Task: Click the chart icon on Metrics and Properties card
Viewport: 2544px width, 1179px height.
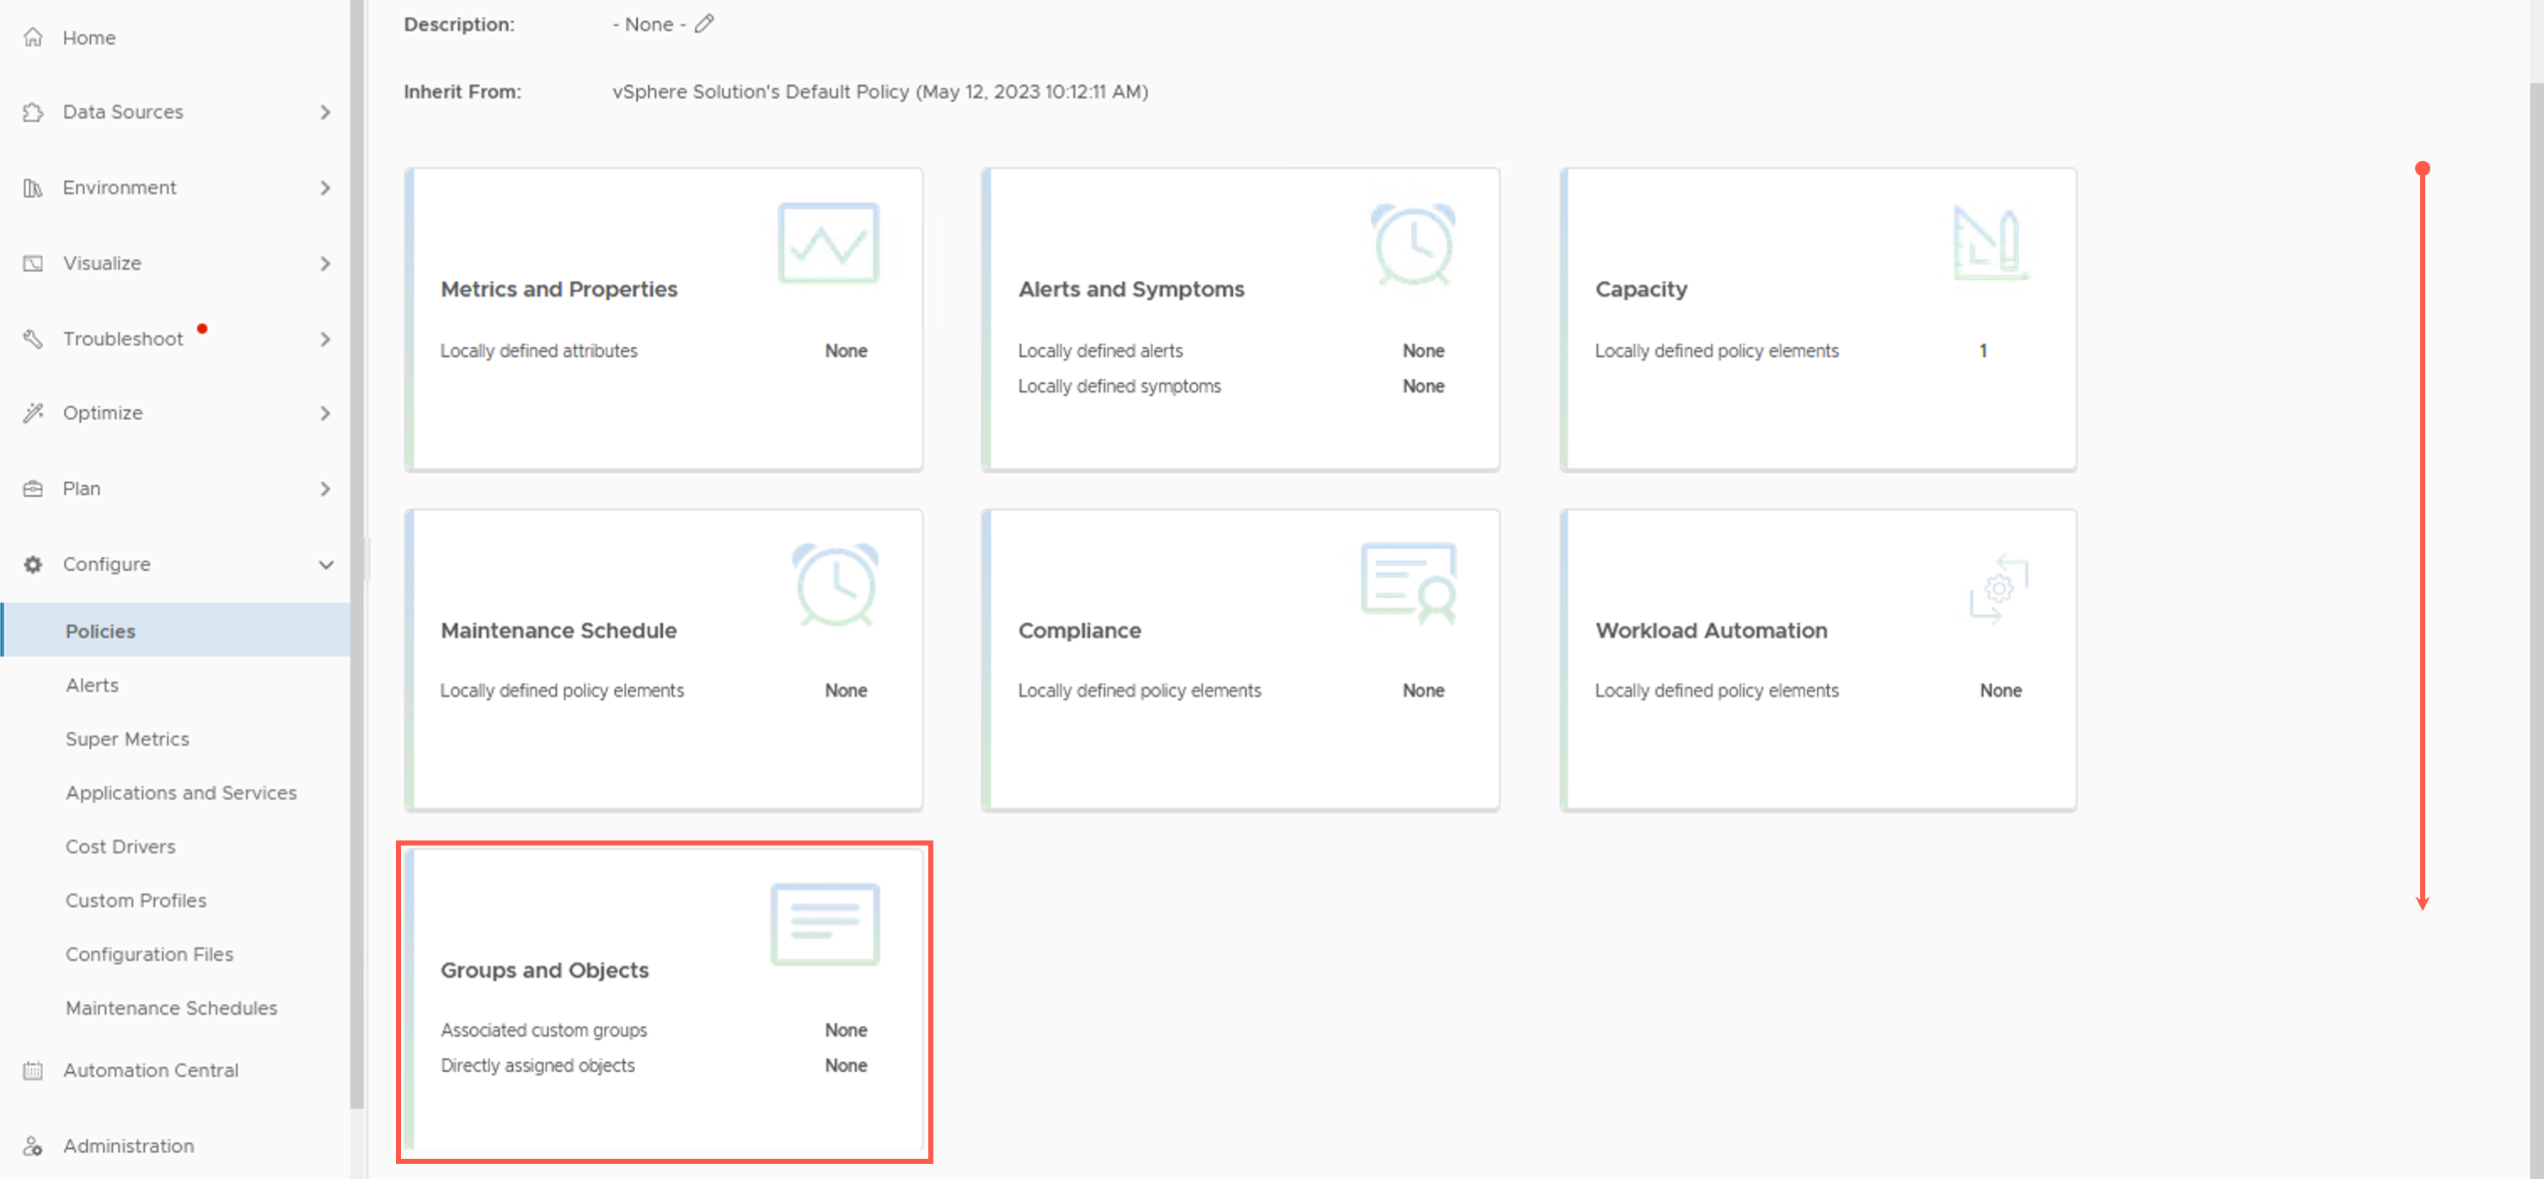Action: (827, 243)
